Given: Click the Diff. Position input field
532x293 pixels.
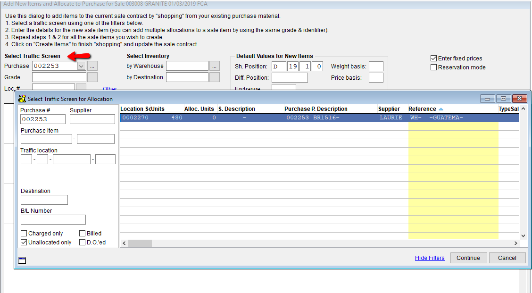Looking at the screenshot, I should (290, 78).
